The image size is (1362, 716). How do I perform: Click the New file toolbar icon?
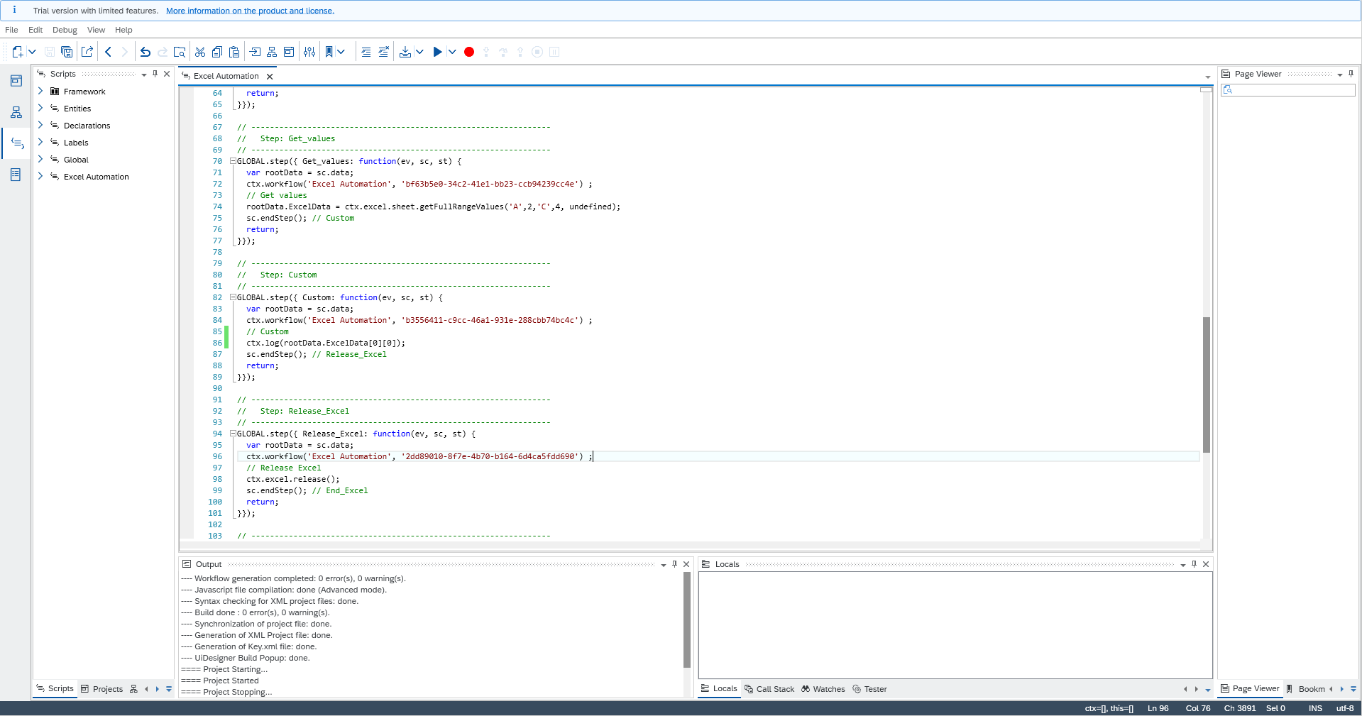(x=18, y=52)
